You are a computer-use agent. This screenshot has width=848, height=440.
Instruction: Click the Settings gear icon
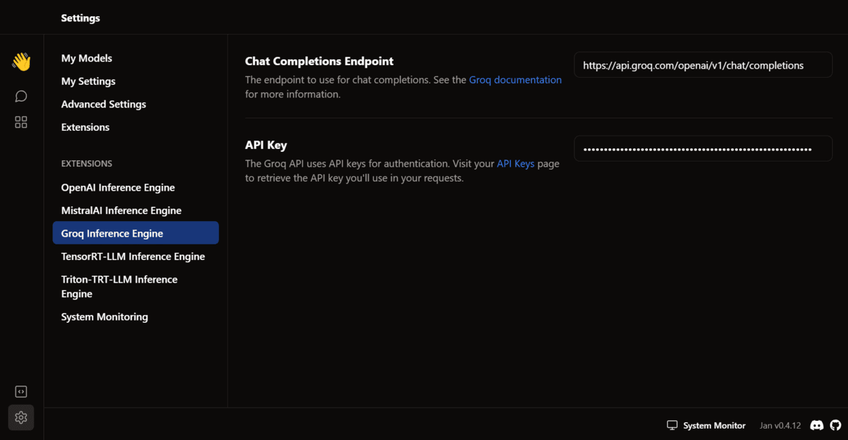tap(21, 417)
